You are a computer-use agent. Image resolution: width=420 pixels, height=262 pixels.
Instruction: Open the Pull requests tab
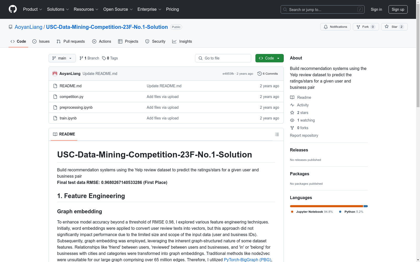[71, 41]
